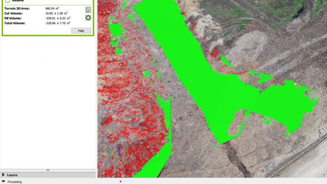Close the Processing panel with the small x
The width and height of the screenshot is (327, 184).
tap(120, 182)
